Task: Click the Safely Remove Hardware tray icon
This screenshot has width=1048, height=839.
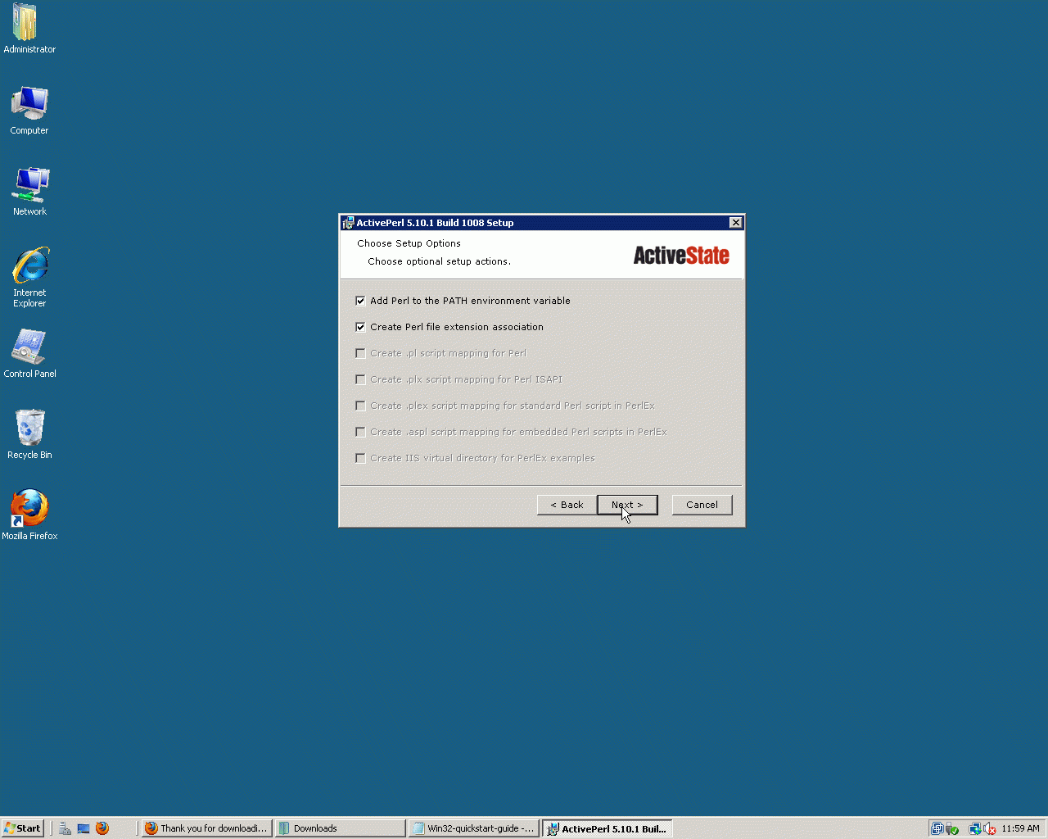Action: (951, 828)
